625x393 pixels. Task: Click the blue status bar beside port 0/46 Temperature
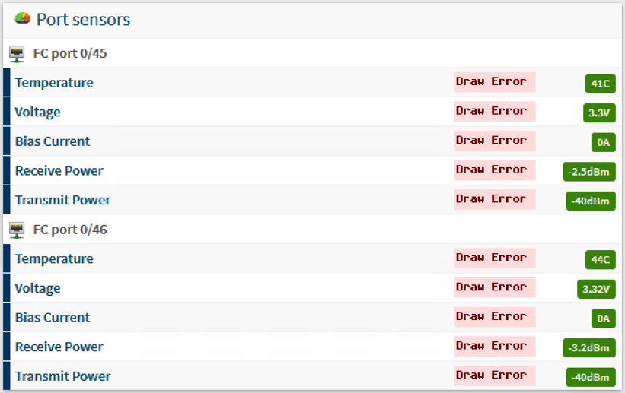6,258
